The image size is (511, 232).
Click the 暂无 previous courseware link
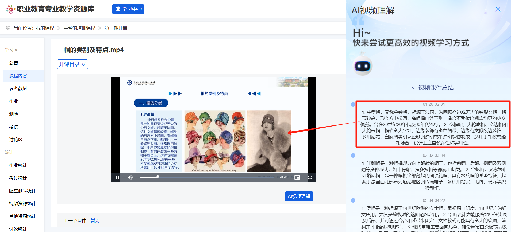click(x=95, y=221)
